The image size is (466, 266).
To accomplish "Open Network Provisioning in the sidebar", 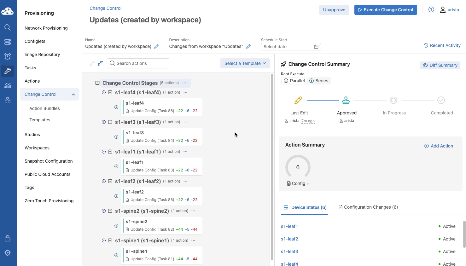I will pos(46,28).
